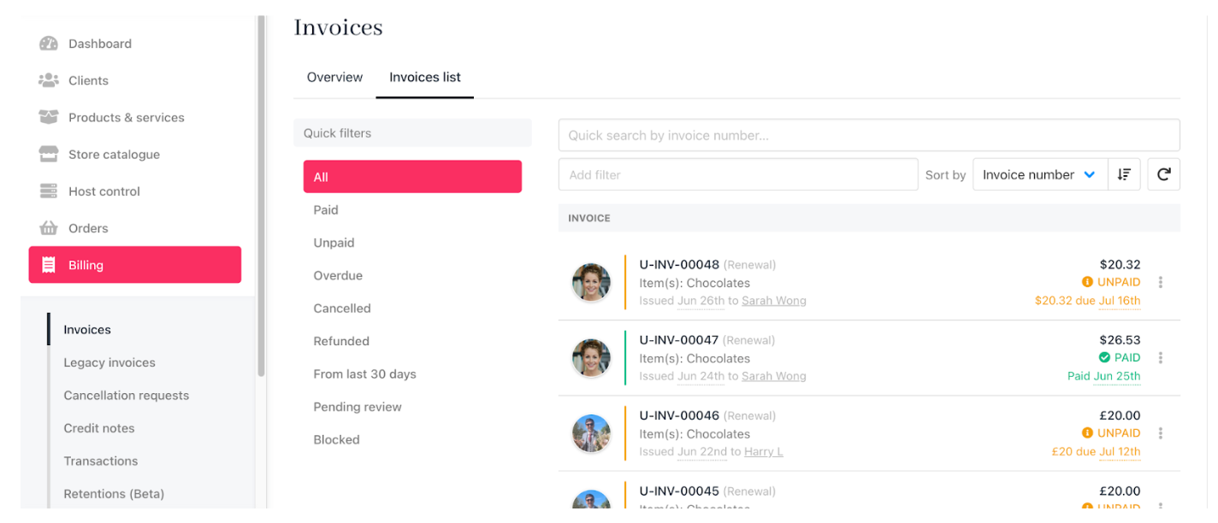Image resolution: width=1218 pixels, height=523 pixels.
Task: Click the Clients people icon
Action: tap(49, 80)
